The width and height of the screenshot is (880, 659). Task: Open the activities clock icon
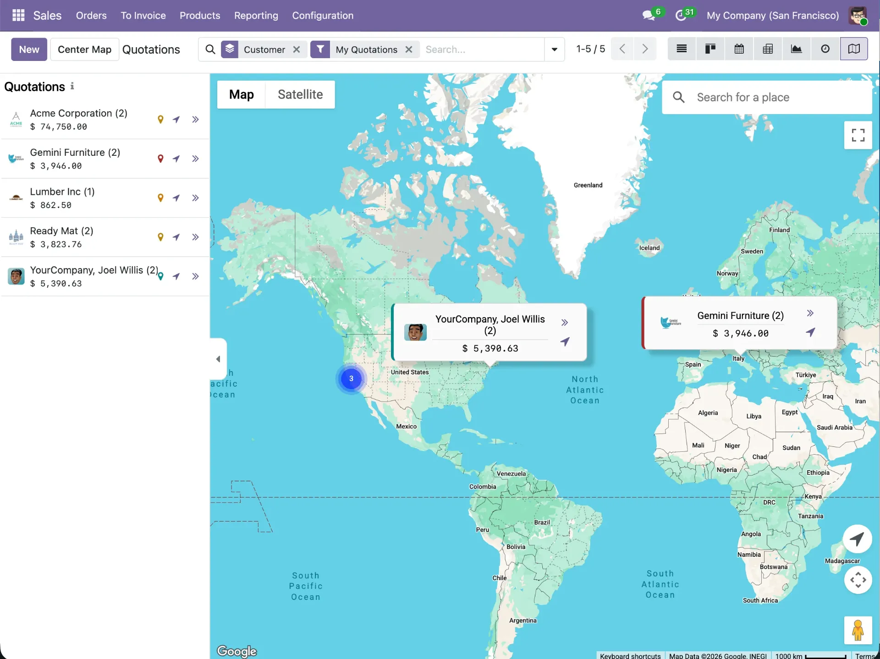coord(681,15)
